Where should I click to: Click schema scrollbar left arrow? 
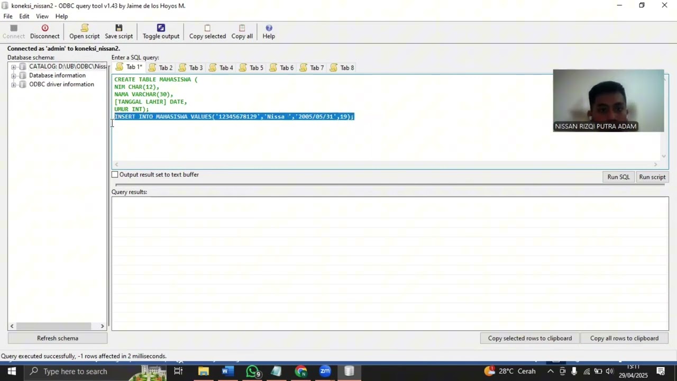pyautogui.click(x=12, y=326)
